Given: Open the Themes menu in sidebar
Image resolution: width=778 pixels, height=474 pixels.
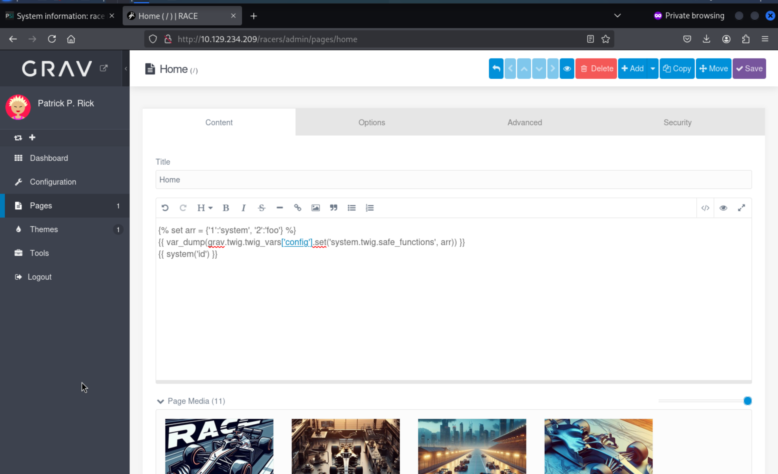Looking at the screenshot, I should 44,229.
